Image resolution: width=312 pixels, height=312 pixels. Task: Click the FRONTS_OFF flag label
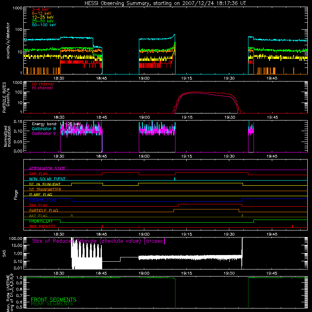click(41, 221)
